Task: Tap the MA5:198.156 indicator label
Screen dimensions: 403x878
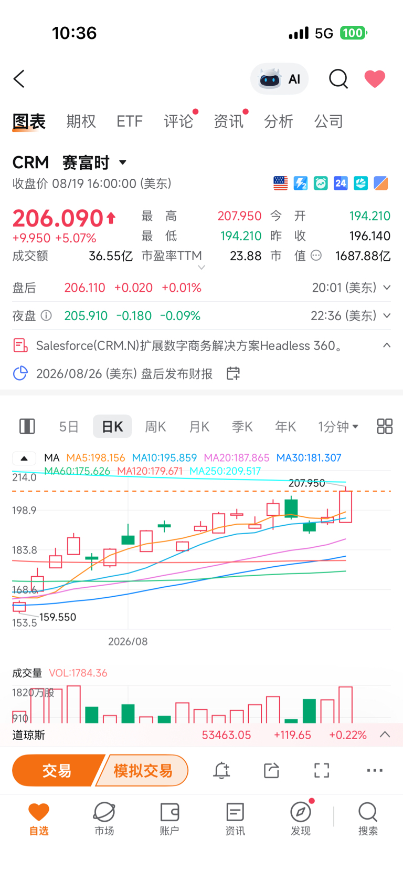Action: pos(96,458)
